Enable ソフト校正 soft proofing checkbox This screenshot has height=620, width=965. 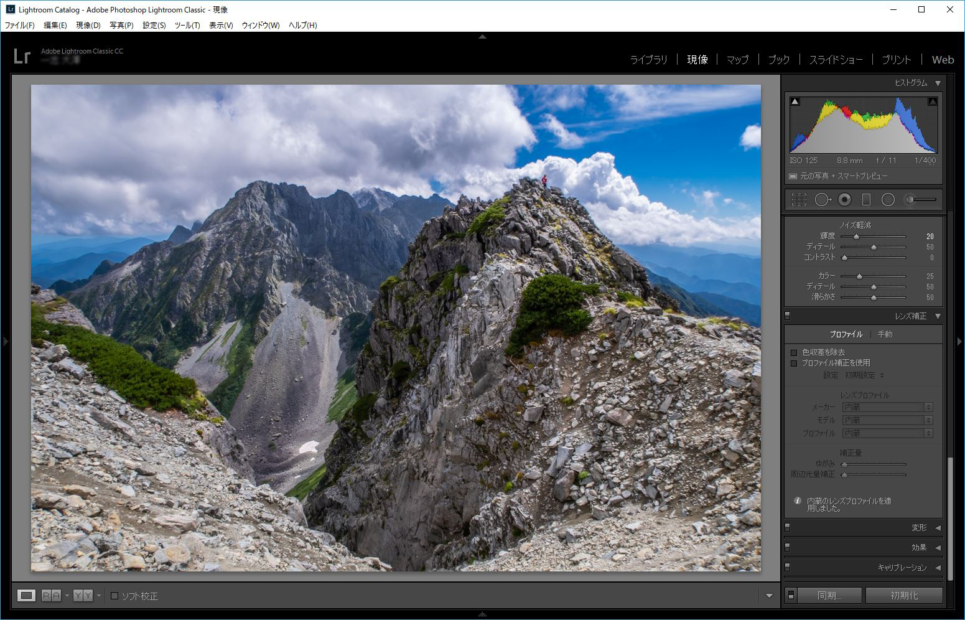[x=114, y=596]
